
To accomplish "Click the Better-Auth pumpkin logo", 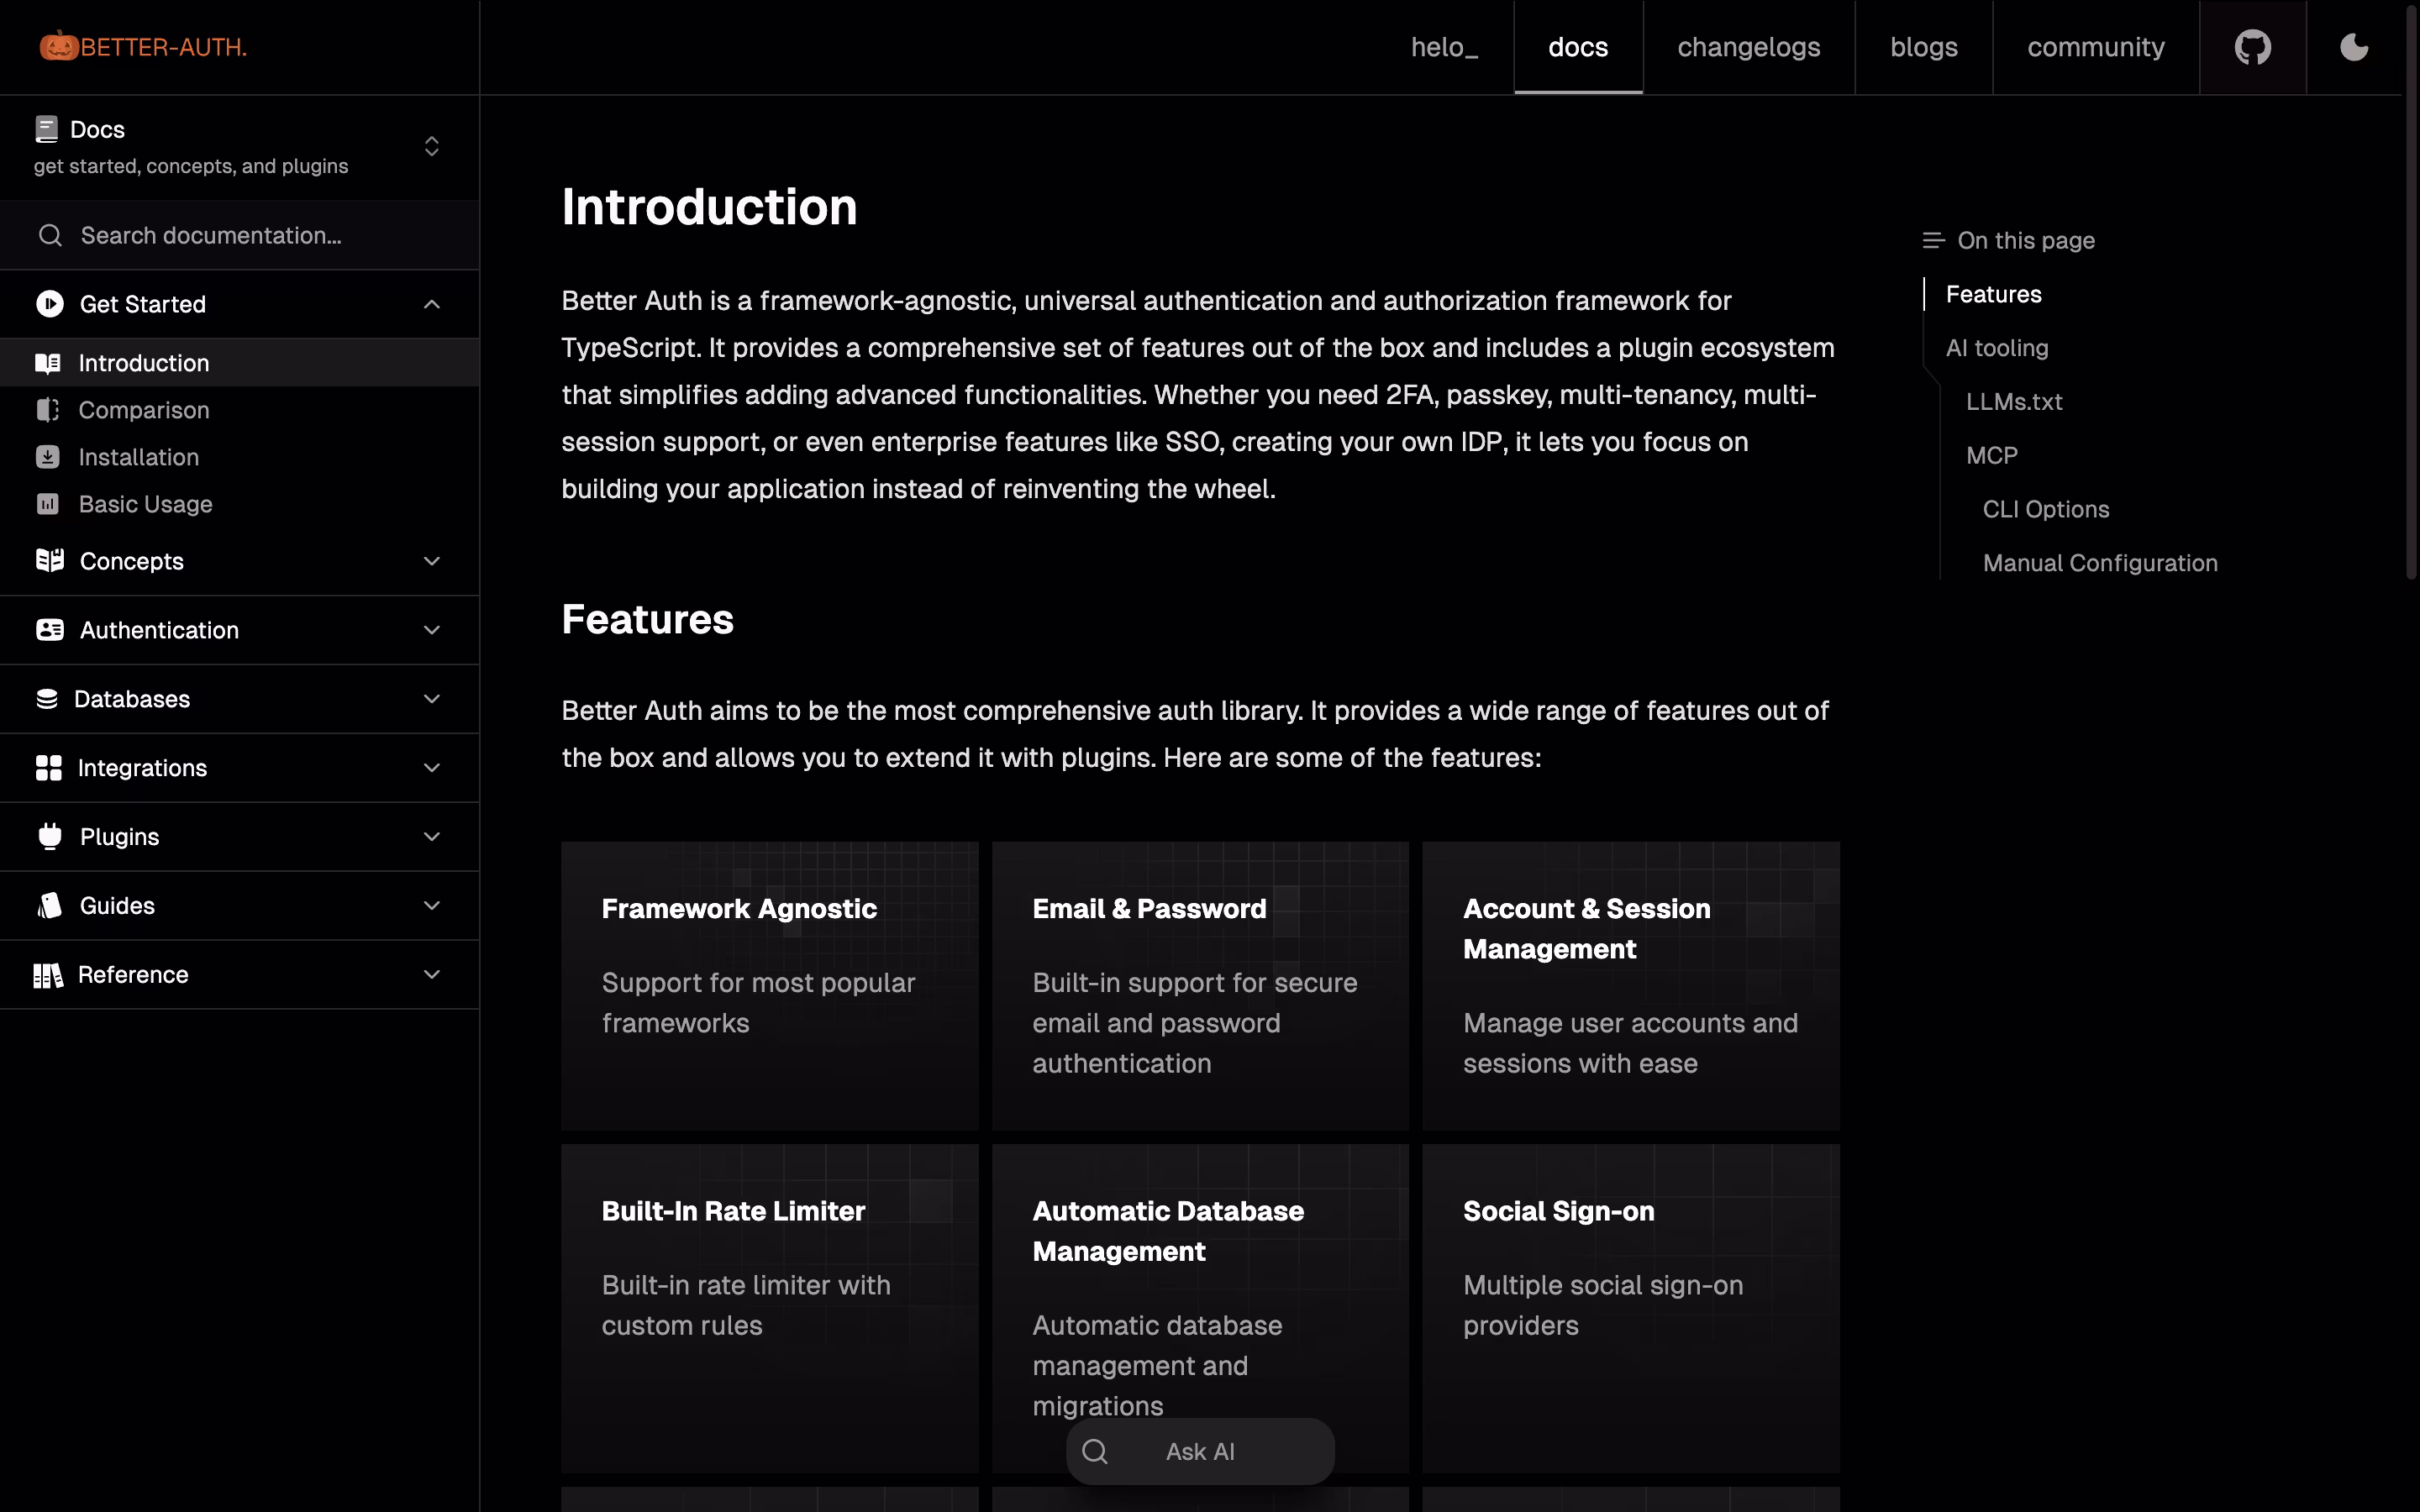I will [59, 46].
